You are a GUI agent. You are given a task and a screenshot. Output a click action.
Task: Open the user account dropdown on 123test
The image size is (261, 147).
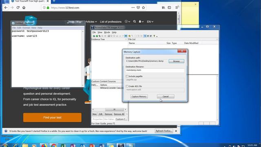[141, 22]
